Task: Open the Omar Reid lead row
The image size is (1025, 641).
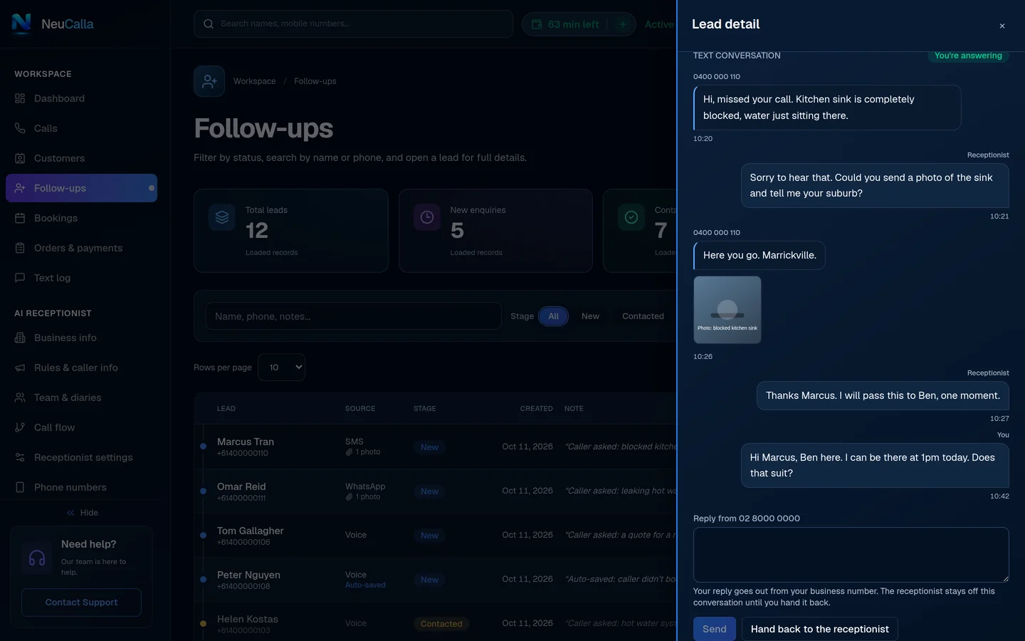Action: coord(436,491)
